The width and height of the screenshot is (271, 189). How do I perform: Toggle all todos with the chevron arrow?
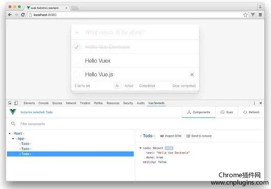(x=77, y=32)
